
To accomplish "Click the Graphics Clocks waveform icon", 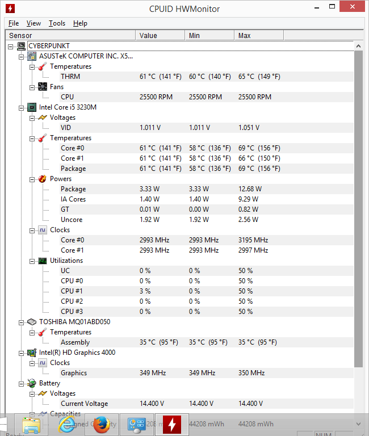I will (x=42, y=363).
